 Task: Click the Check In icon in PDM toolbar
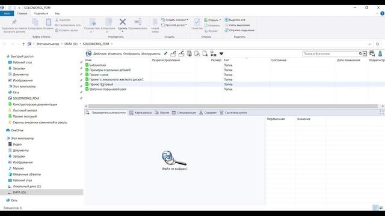[182, 53]
